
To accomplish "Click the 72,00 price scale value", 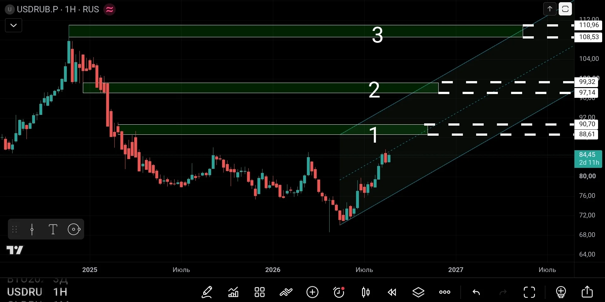I will (x=587, y=215).
